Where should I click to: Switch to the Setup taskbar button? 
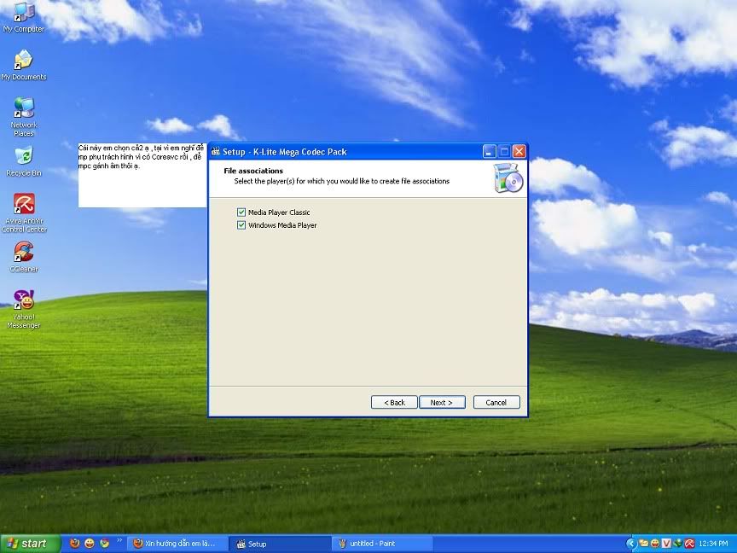pyautogui.click(x=280, y=544)
